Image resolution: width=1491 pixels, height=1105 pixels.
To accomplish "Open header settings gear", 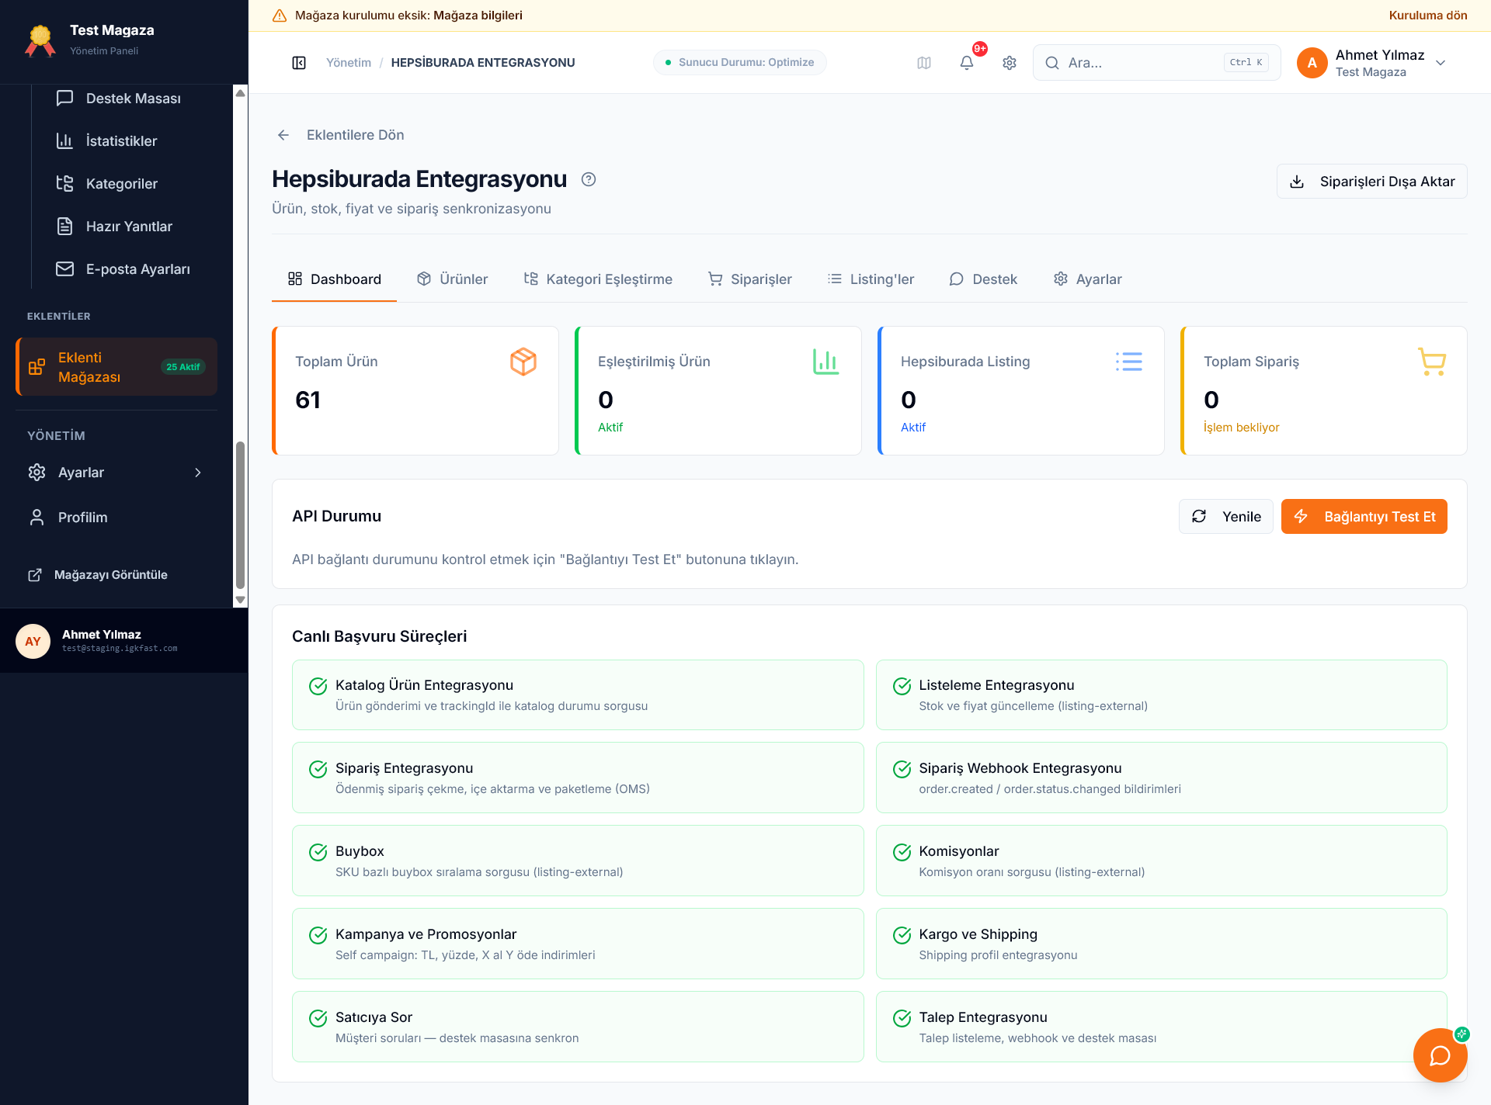I will [1010, 63].
